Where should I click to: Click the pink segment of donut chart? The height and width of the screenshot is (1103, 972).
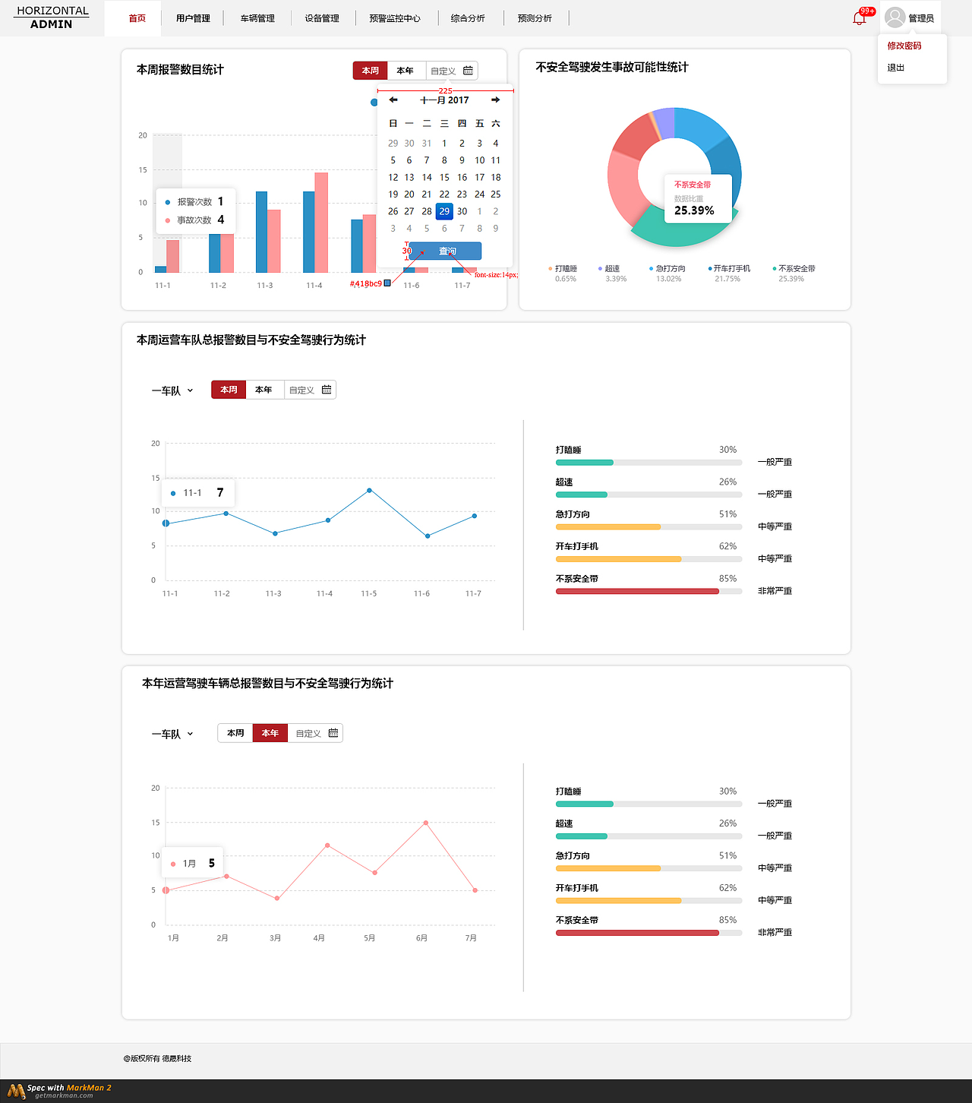pos(624,186)
